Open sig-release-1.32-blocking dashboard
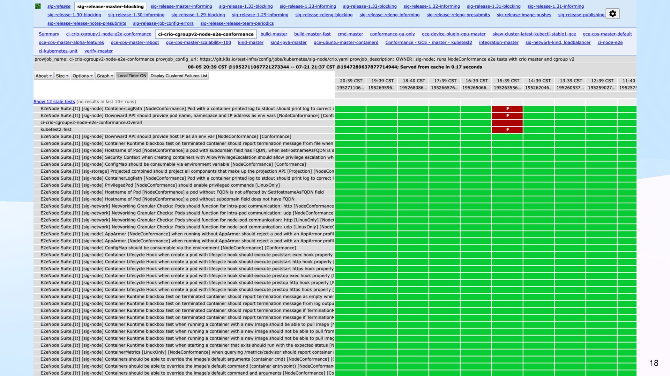670x376 pixels. (x=370, y=6)
